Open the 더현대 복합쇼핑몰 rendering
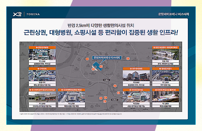 [x=166, y=97]
